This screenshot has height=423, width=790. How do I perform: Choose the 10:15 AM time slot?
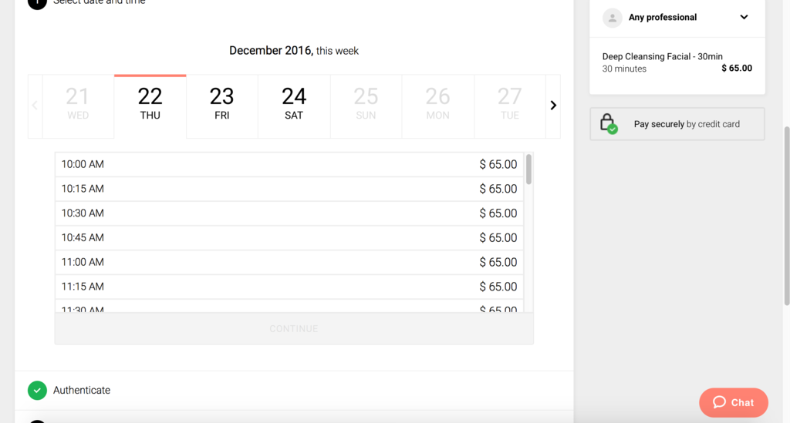[289, 189]
